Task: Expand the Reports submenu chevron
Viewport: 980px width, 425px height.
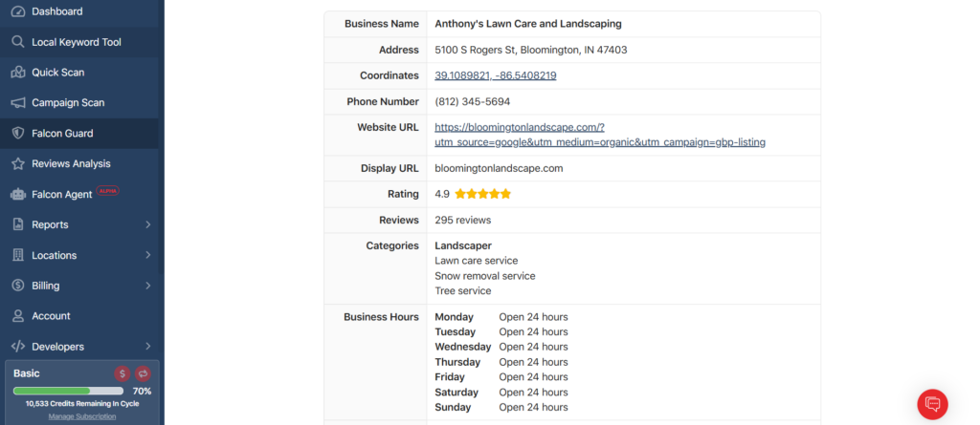Action: [x=148, y=225]
